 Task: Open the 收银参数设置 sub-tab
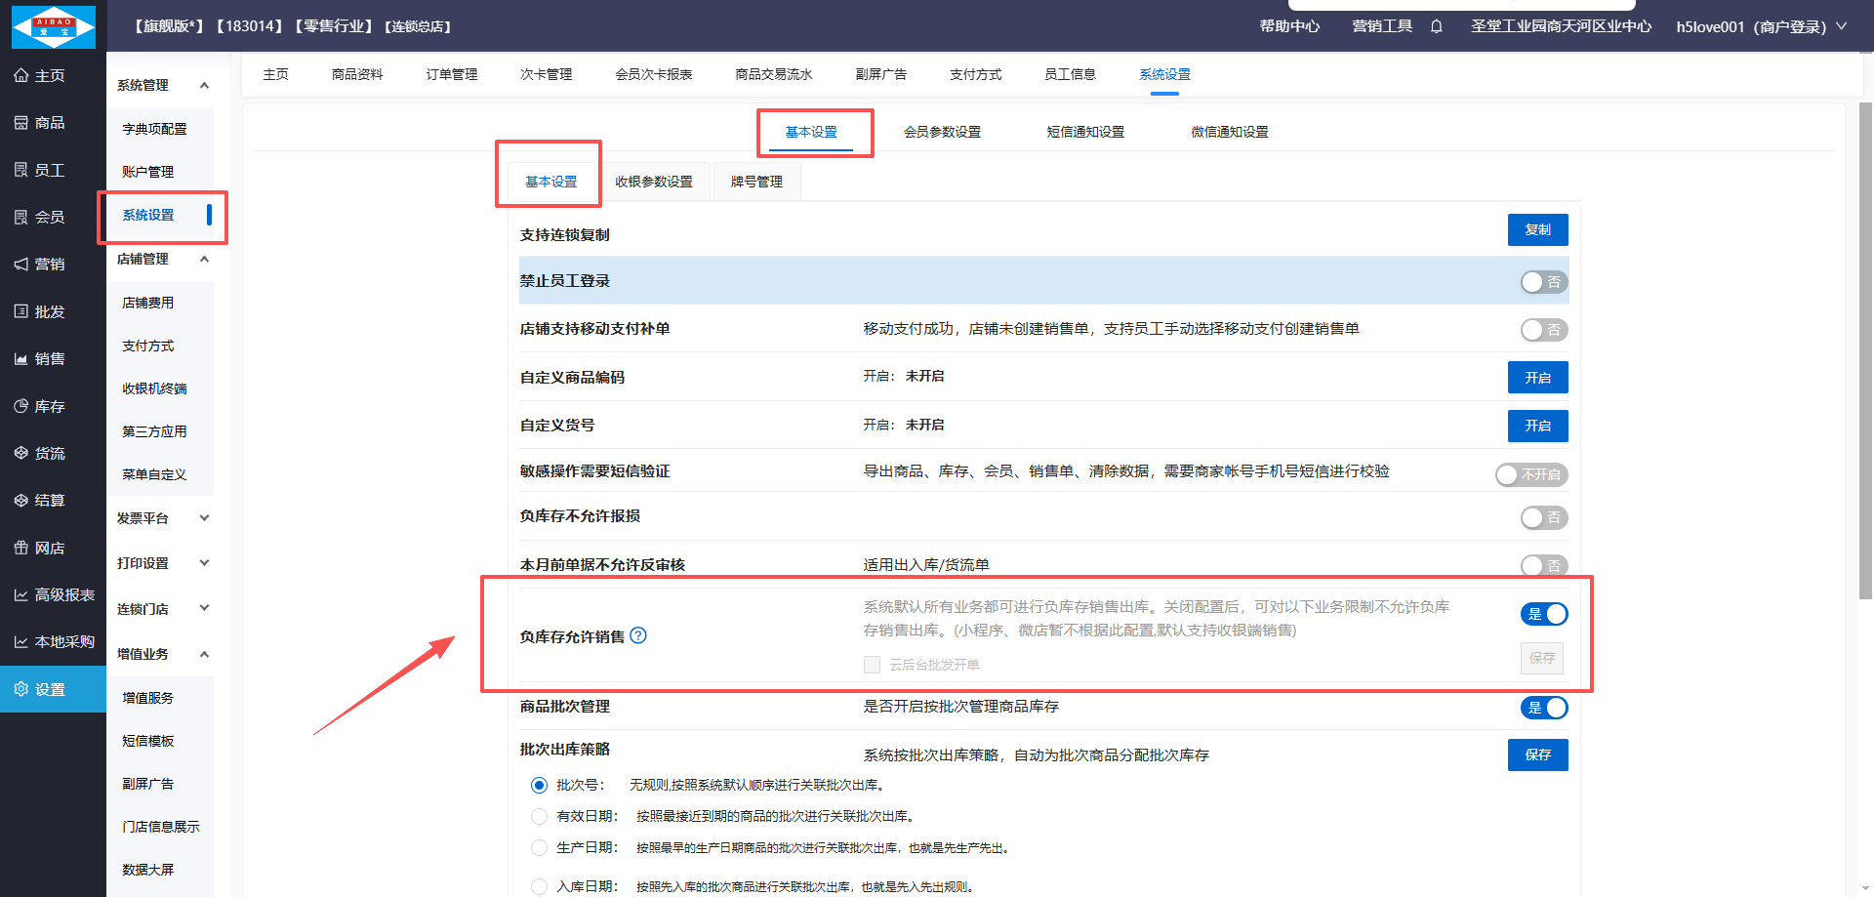[x=654, y=182]
